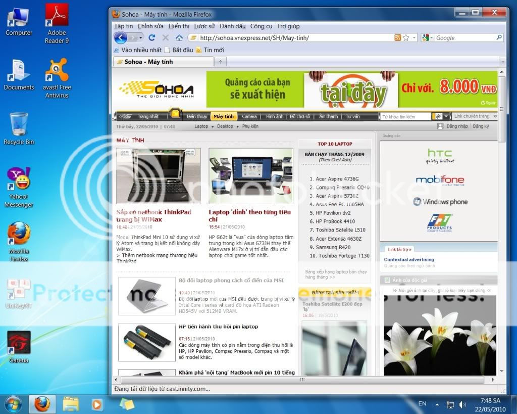Open Garena desktop shortcut
Image resolution: width=517 pixels, height=414 pixels.
[x=19, y=347]
